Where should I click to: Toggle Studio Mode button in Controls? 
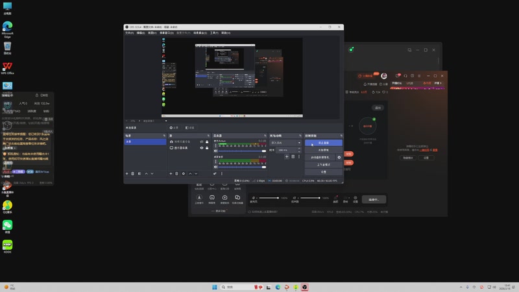tap(323, 165)
